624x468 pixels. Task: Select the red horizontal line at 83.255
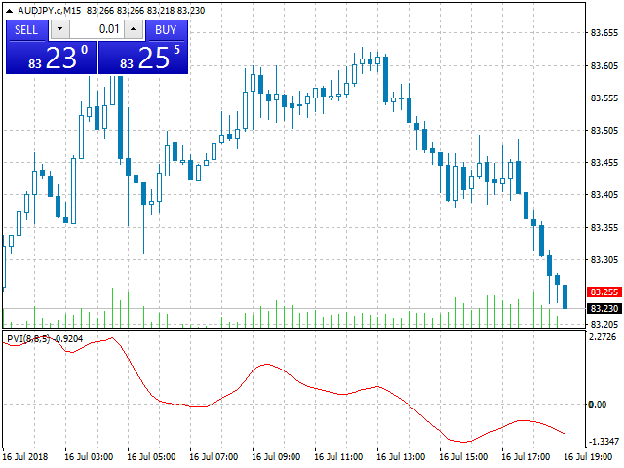pos(294,292)
